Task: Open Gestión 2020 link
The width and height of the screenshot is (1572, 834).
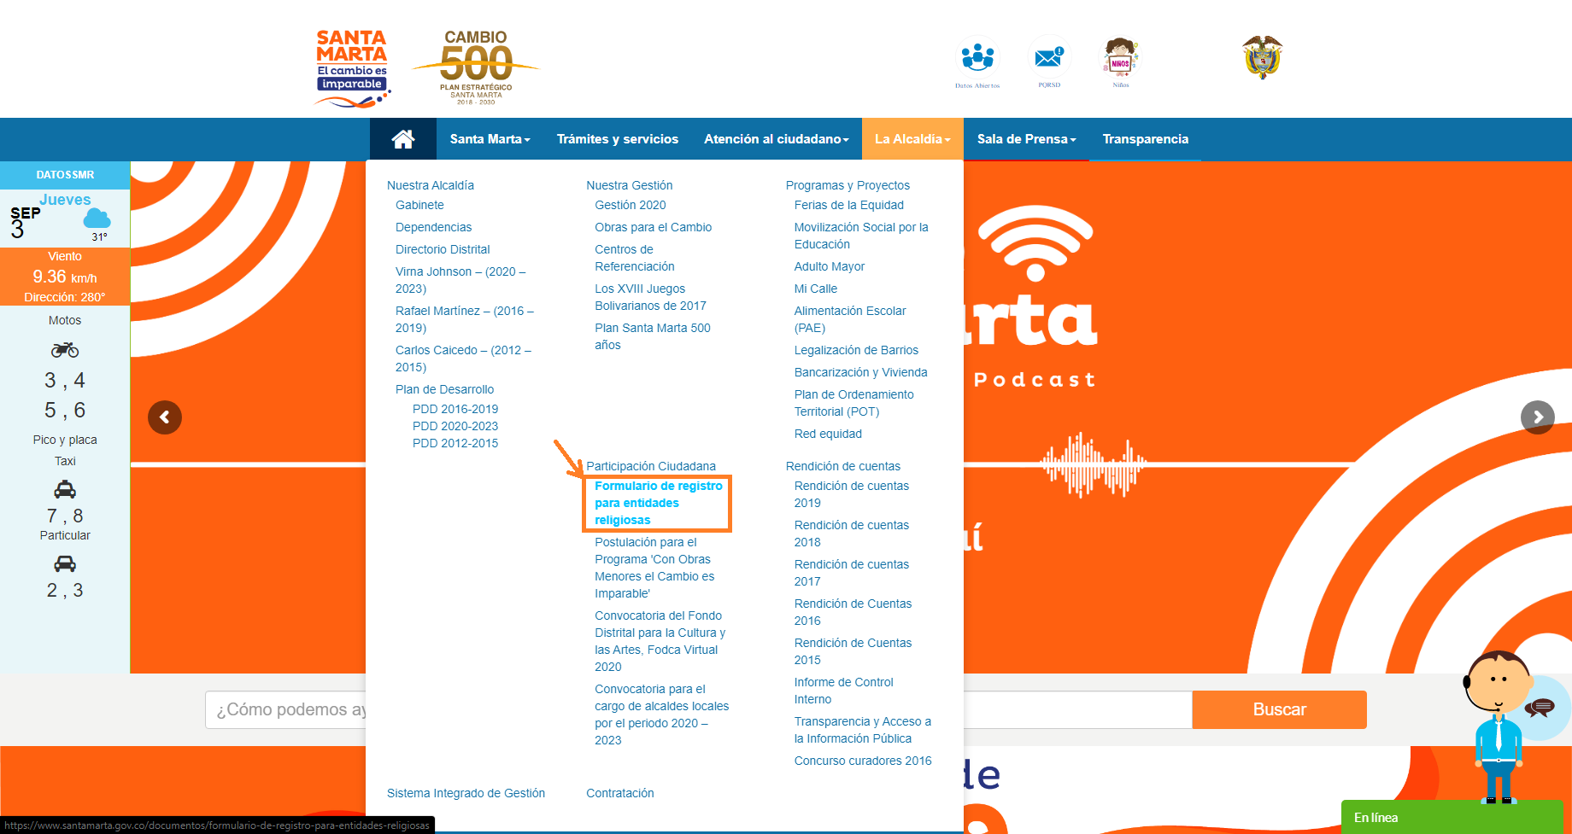Action: [631, 205]
